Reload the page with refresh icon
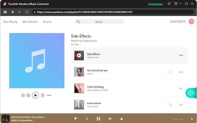 pos(27,12)
